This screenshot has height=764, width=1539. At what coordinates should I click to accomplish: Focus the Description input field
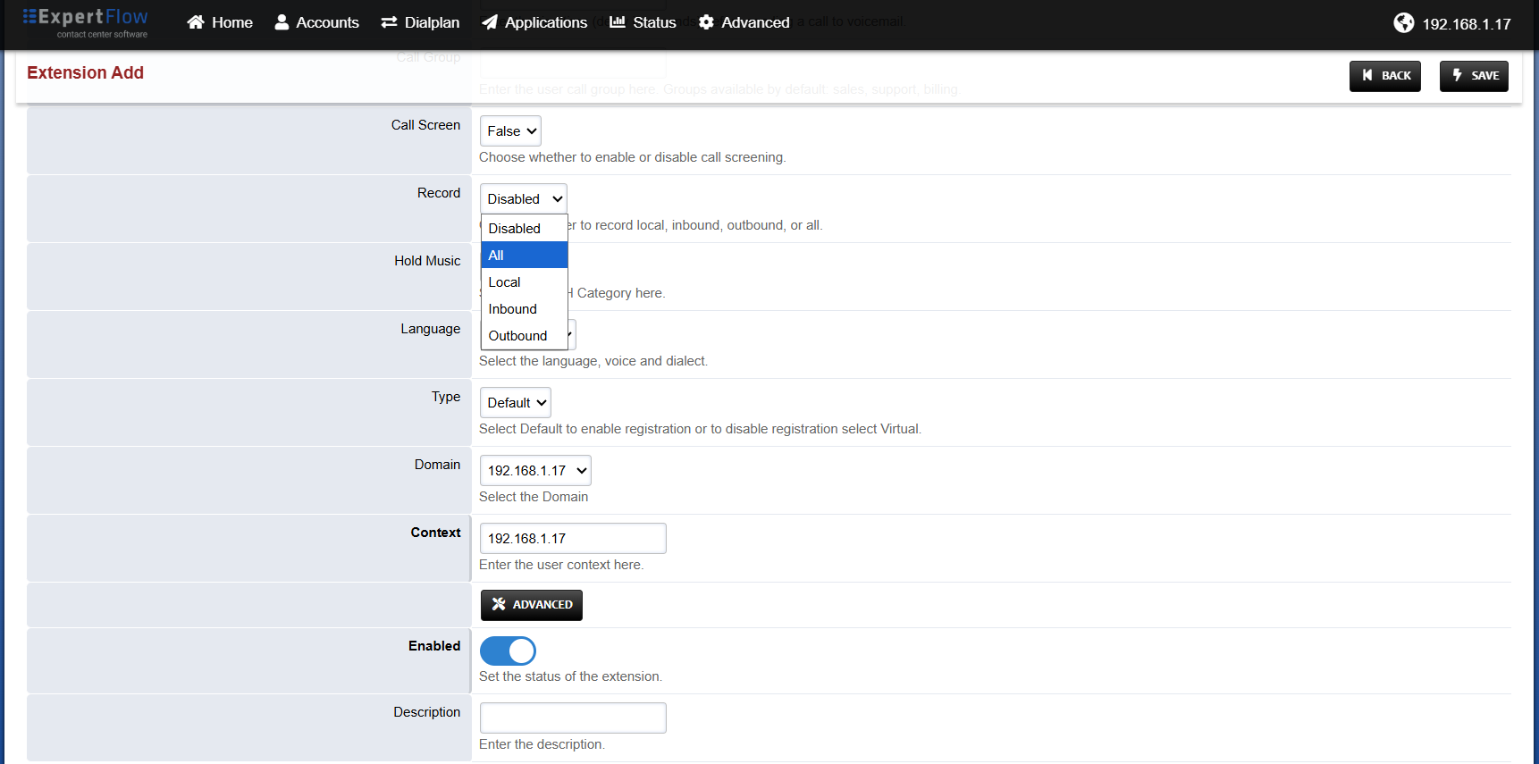pos(573,718)
